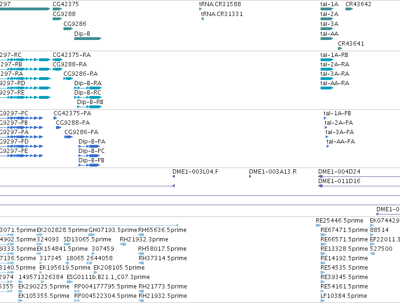Click protein CG42375-PA label
This screenshot has width=400, height=303.
(x=72, y=113)
